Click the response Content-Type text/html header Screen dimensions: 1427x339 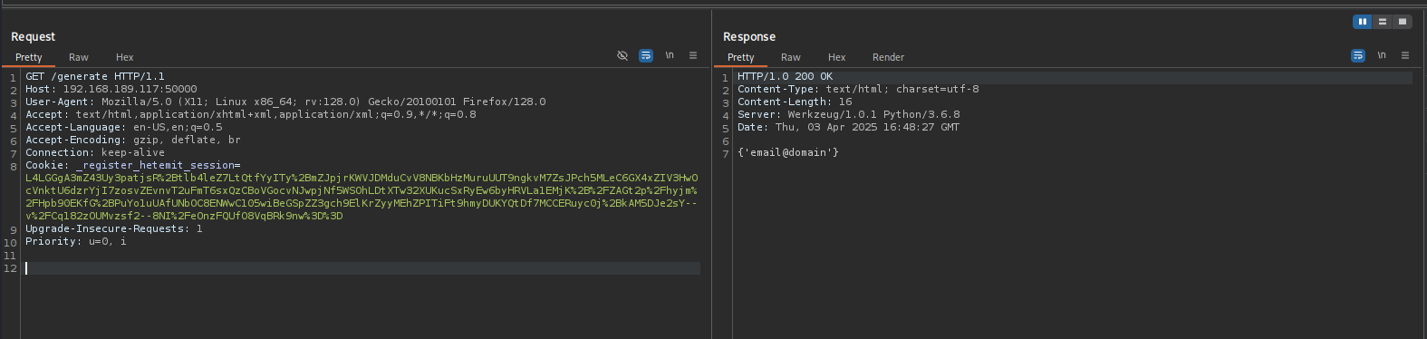pyautogui.click(x=858, y=89)
